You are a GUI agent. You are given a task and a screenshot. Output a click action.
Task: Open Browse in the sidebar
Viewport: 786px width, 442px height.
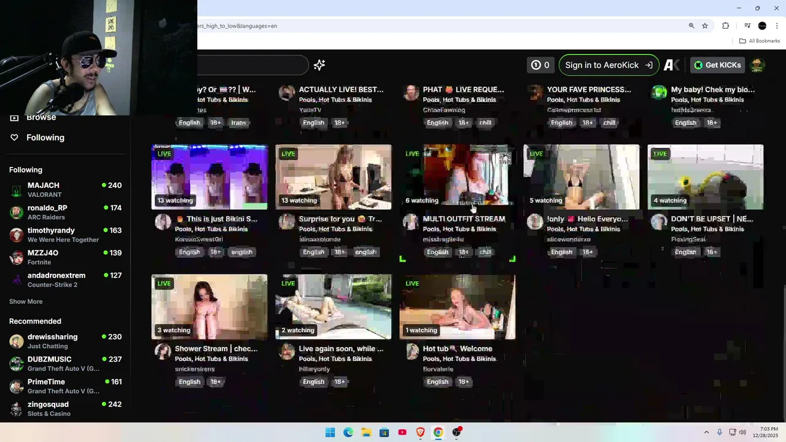pos(41,117)
